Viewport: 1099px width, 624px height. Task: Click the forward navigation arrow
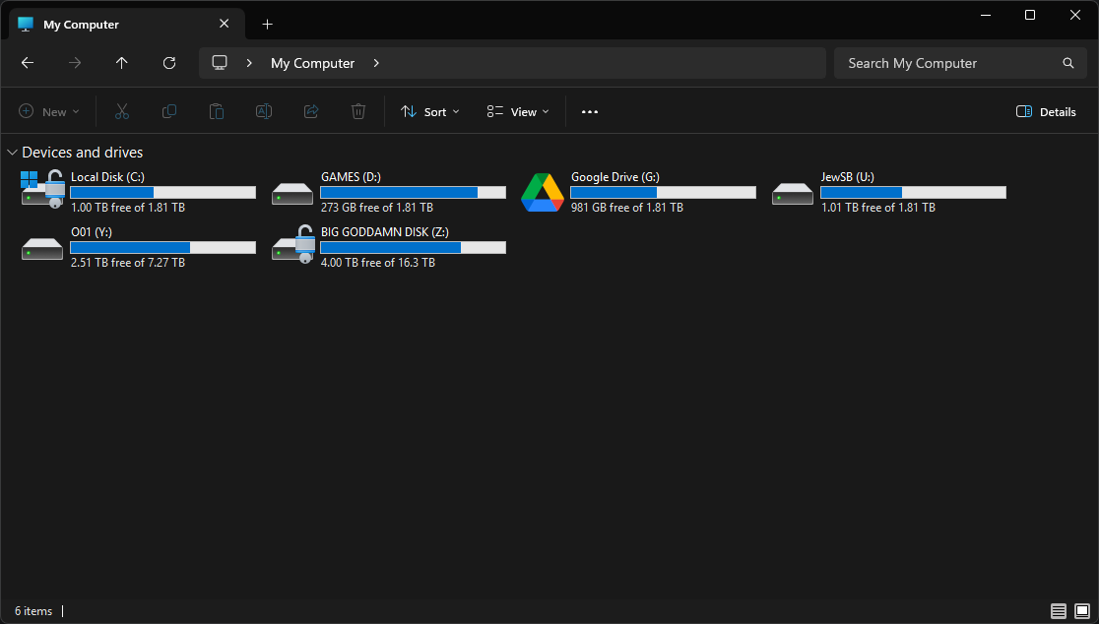(74, 63)
